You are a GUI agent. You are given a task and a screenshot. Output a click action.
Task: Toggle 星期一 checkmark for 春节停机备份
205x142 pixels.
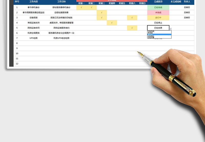[x=81, y=7]
